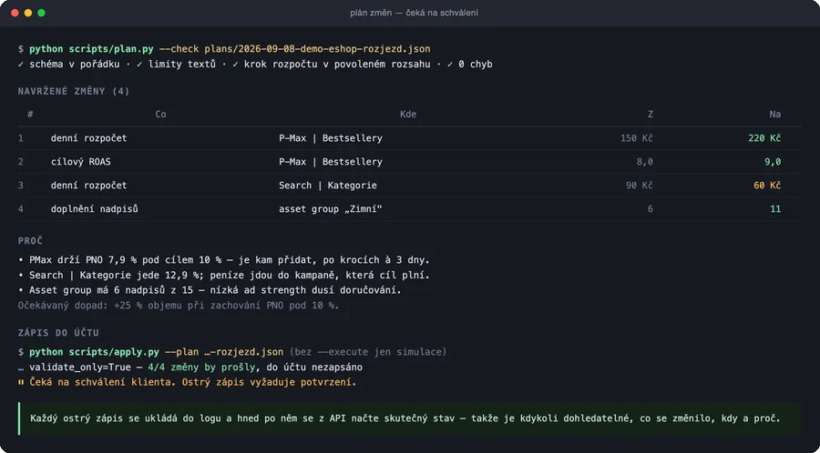This screenshot has width=820, height=453.
Task: Click the green "220 Kč" value
Action: click(764, 138)
